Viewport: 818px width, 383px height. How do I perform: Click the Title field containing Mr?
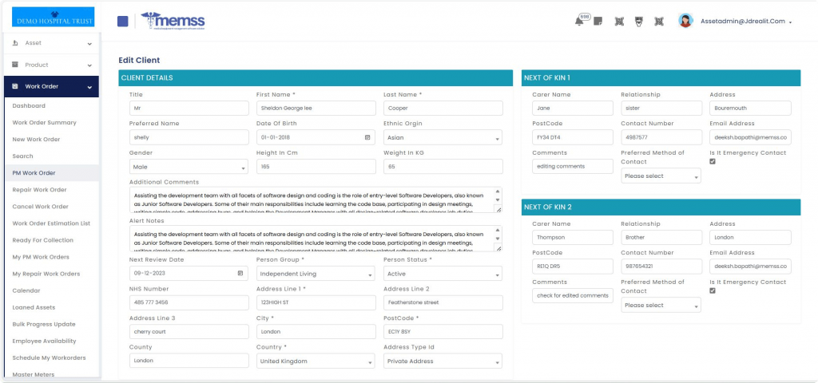[x=189, y=109]
